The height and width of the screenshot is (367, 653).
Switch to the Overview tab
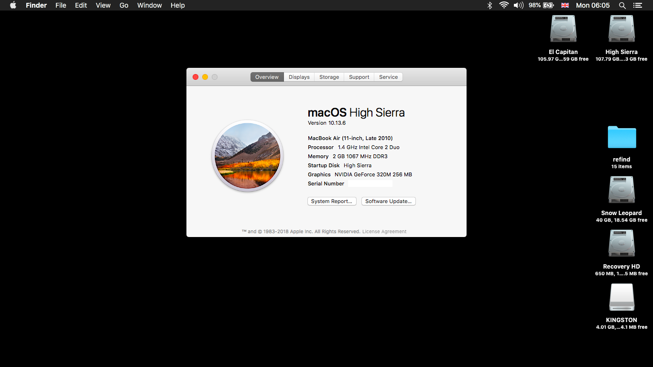pos(267,77)
